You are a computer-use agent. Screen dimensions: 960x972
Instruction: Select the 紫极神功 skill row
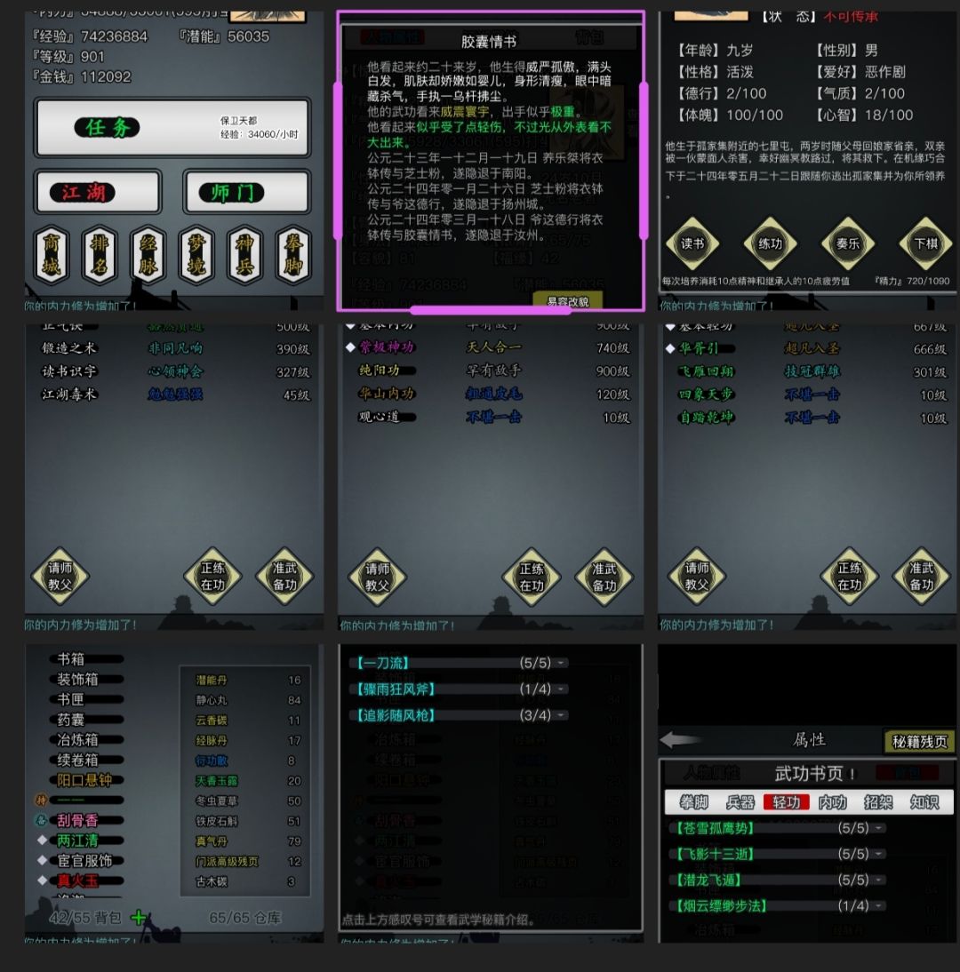(x=490, y=347)
